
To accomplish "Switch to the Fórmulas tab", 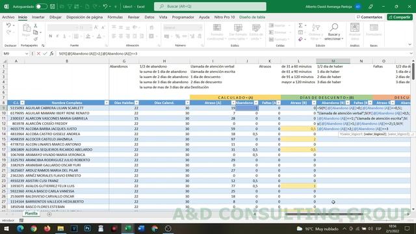I will point(115,17).
